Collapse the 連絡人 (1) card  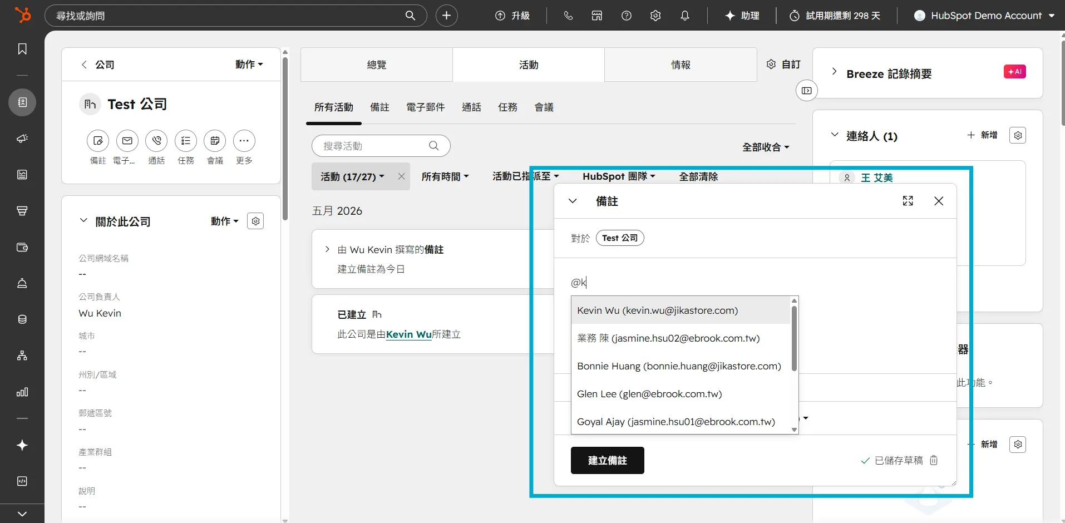tap(834, 135)
